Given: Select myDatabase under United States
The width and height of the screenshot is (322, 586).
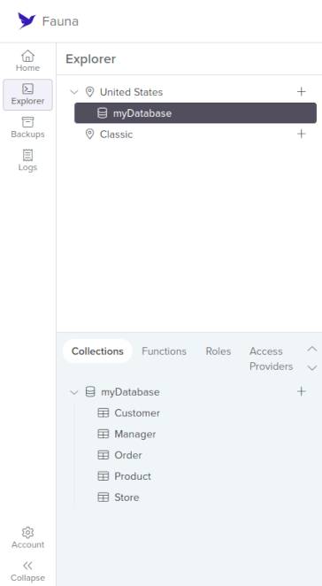Looking at the screenshot, I should click(195, 113).
